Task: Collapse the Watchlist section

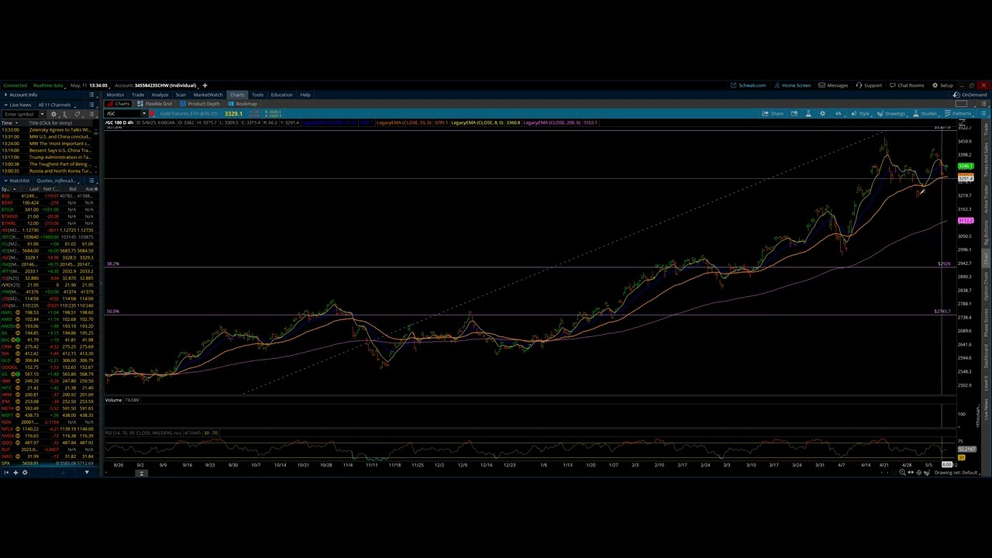Action: click(x=5, y=181)
